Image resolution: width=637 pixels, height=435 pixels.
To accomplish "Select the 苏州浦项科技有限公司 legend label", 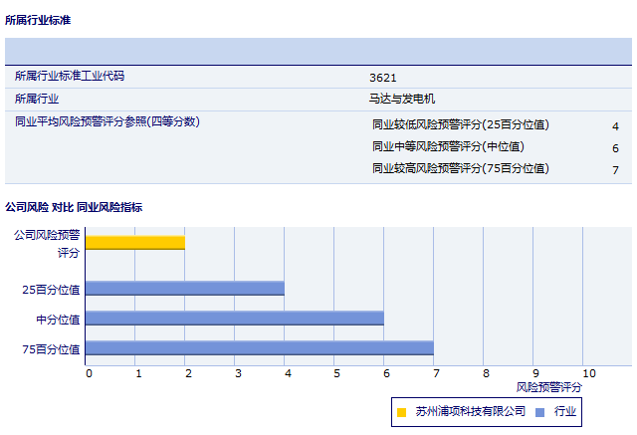I will pos(470,411).
